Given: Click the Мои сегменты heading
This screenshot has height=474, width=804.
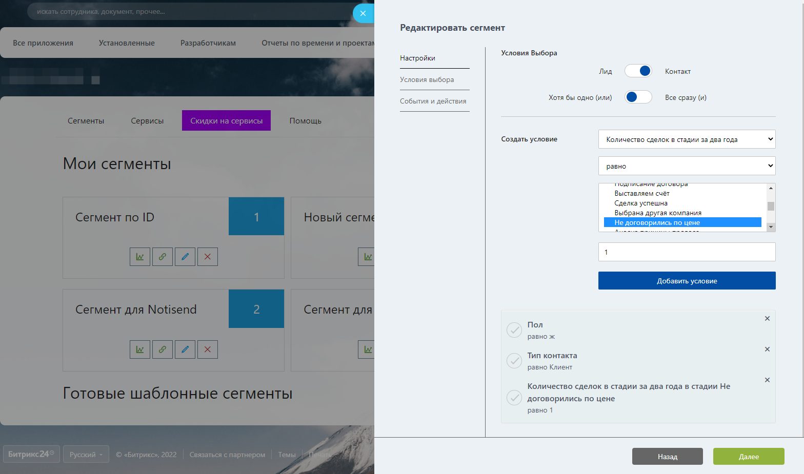Looking at the screenshot, I should tap(117, 164).
